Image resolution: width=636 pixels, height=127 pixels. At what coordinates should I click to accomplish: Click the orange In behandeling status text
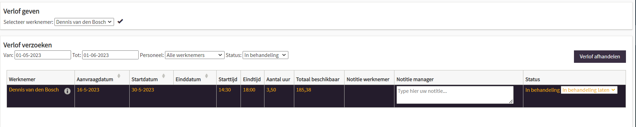(542, 90)
